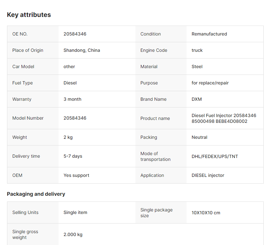
Task: Click the Remanufactured condition value
Action: click(x=209, y=34)
